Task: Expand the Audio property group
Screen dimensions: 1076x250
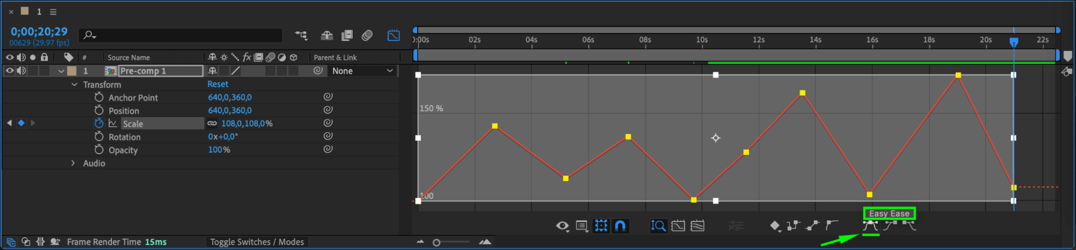Action: pyautogui.click(x=73, y=163)
